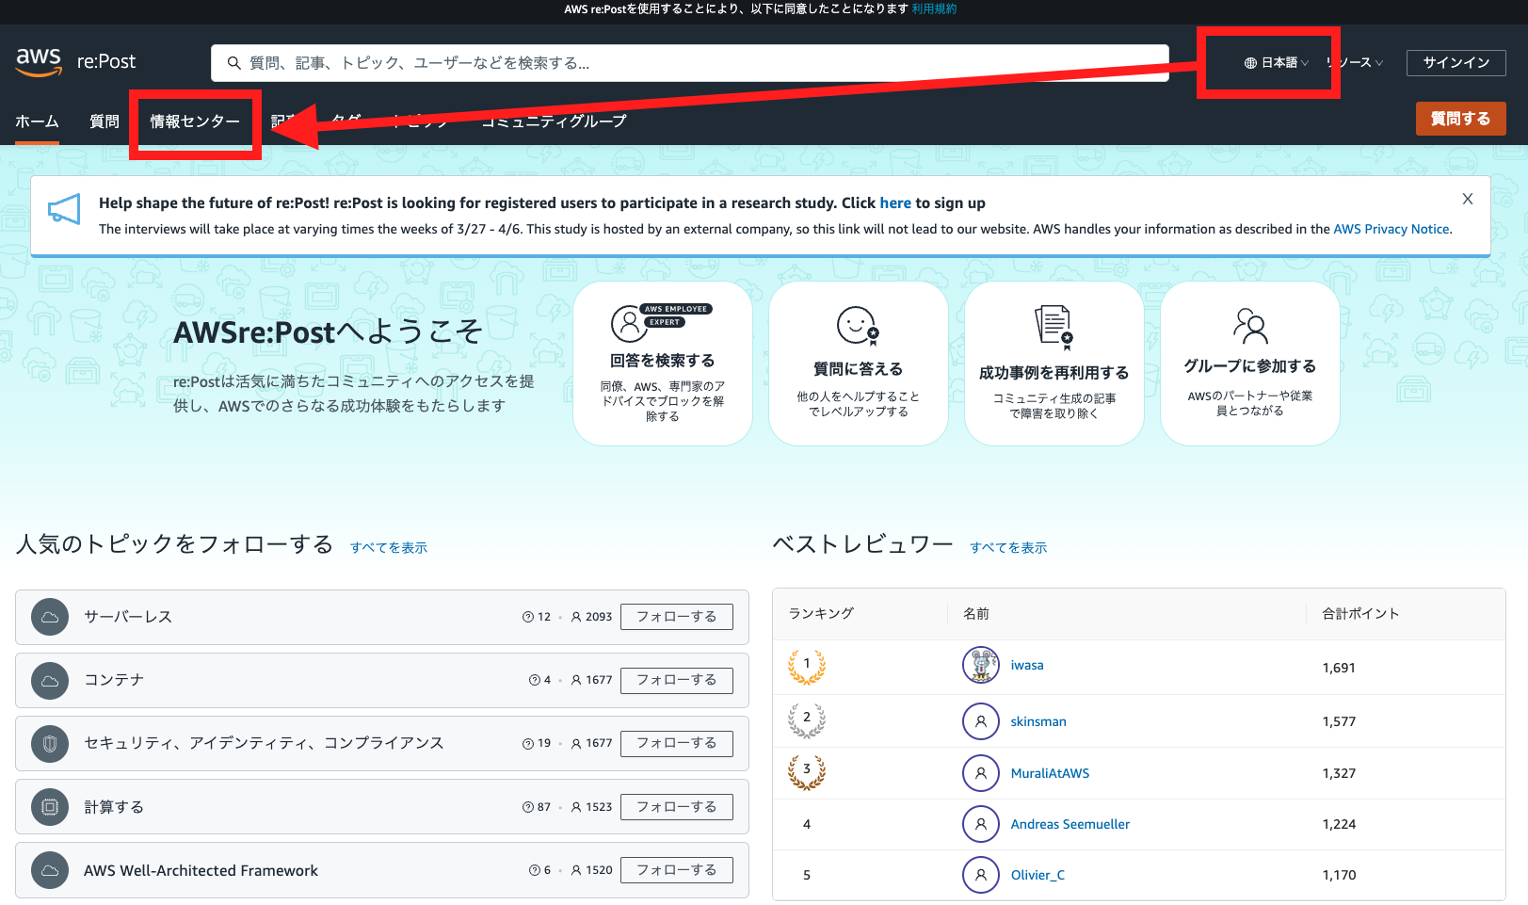Switch to the コミュニティグループ tab
The image size is (1528, 905).
coord(553,121)
